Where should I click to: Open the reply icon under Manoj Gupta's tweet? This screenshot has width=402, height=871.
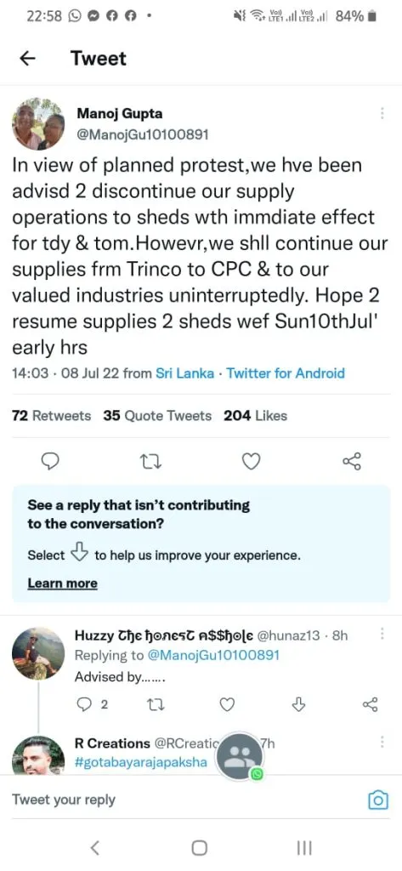click(x=50, y=460)
